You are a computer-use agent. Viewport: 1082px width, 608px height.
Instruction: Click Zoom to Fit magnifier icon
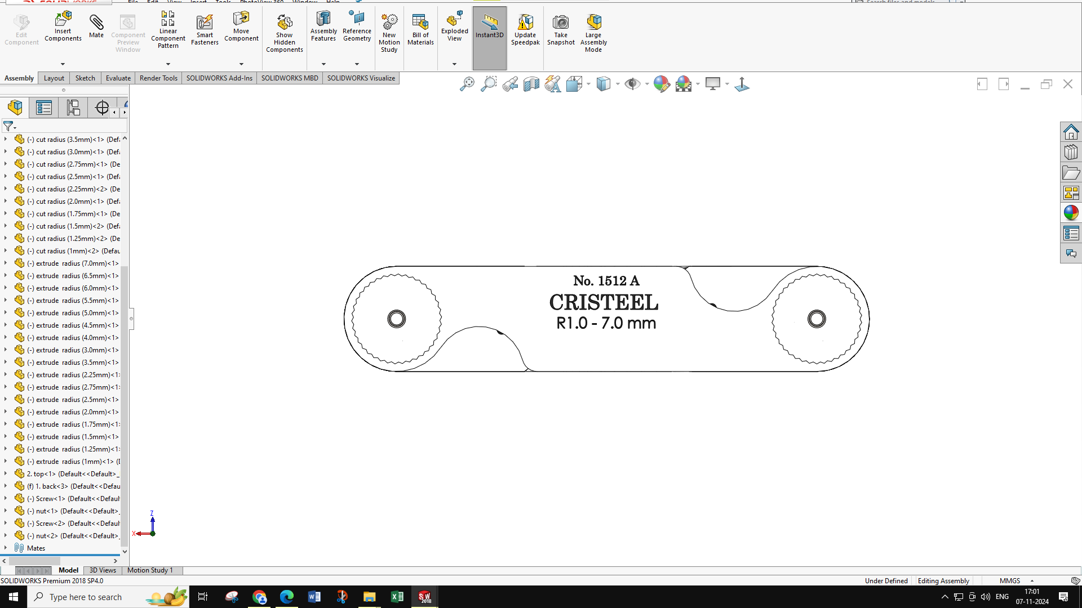pos(467,84)
